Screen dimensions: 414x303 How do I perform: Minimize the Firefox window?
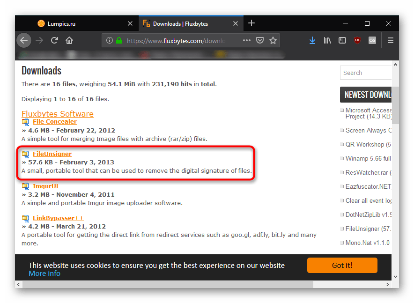pyautogui.click(x=345, y=23)
